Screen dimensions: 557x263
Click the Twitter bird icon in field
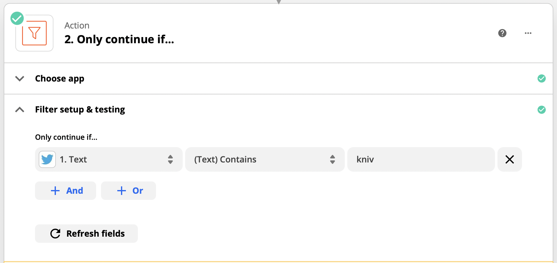click(x=47, y=159)
